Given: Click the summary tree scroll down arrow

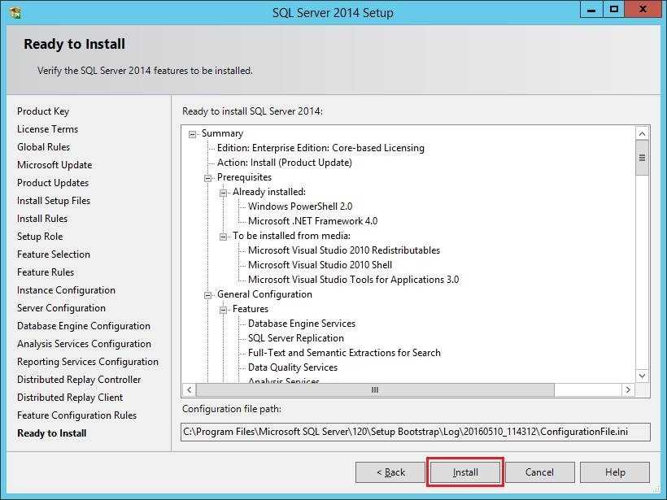Looking at the screenshot, I should click(643, 376).
